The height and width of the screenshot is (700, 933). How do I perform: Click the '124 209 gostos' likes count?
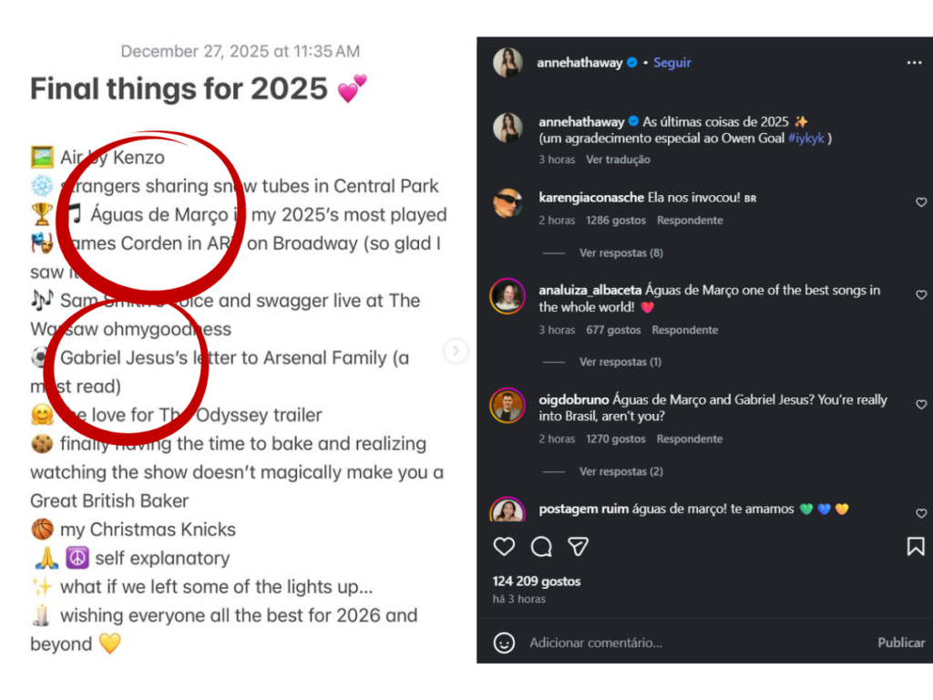click(x=536, y=581)
